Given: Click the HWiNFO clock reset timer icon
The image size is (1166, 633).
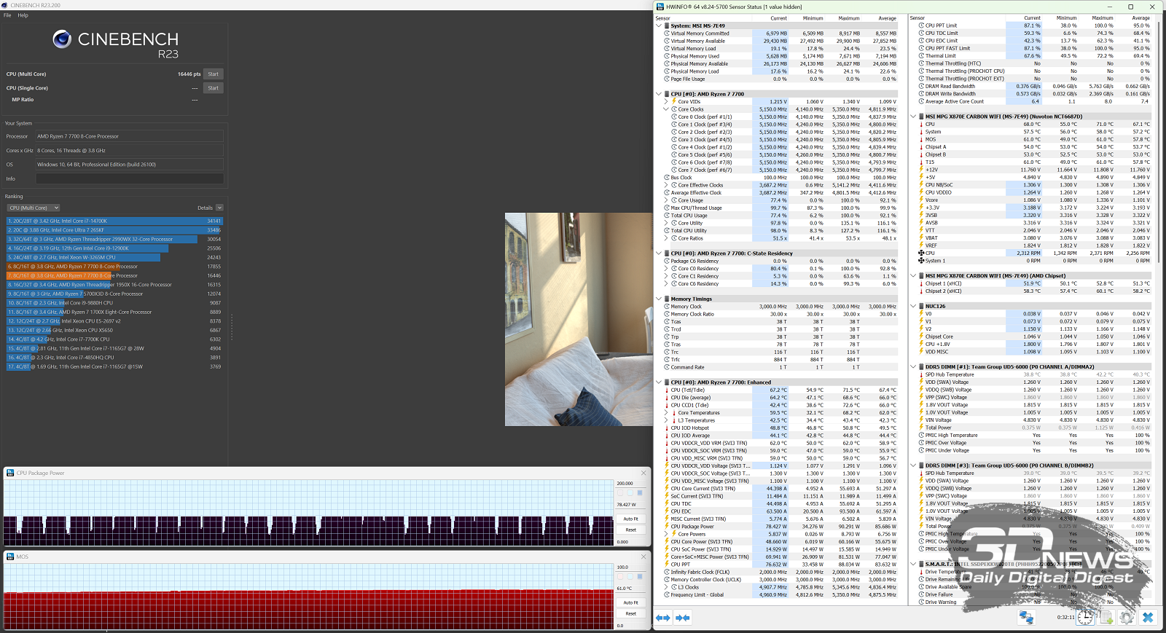Looking at the screenshot, I should [x=1085, y=617].
